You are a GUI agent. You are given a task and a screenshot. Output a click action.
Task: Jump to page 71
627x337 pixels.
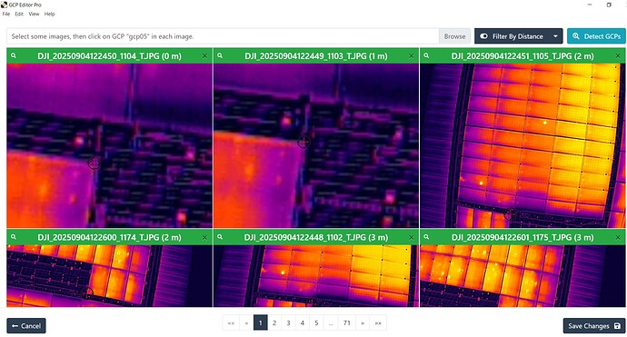[347, 322]
